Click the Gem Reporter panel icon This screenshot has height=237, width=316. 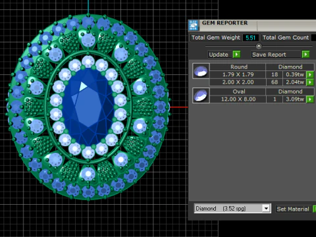(x=194, y=25)
